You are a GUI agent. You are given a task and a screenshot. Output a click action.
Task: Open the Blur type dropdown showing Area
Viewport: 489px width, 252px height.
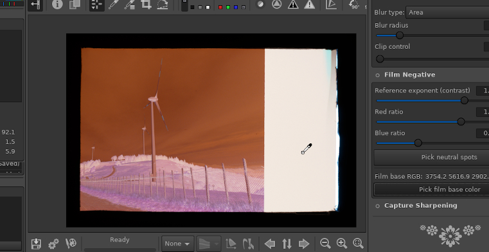(x=447, y=12)
